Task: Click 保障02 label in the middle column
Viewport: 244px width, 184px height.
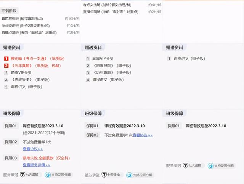Action: coord(92,135)
